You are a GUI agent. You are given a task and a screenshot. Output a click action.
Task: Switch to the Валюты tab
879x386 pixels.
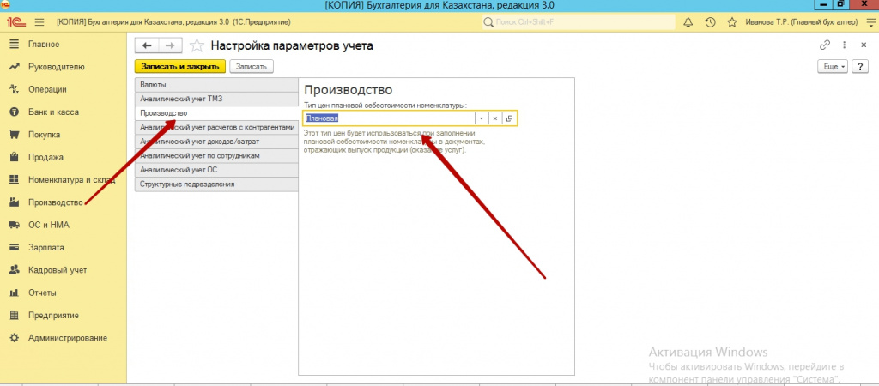click(216, 85)
